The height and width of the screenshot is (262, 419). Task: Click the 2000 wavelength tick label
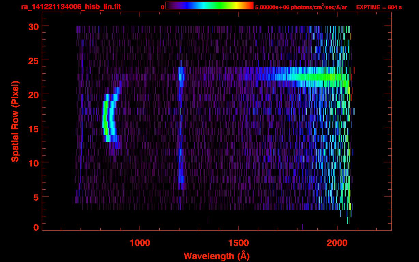[337, 243]
